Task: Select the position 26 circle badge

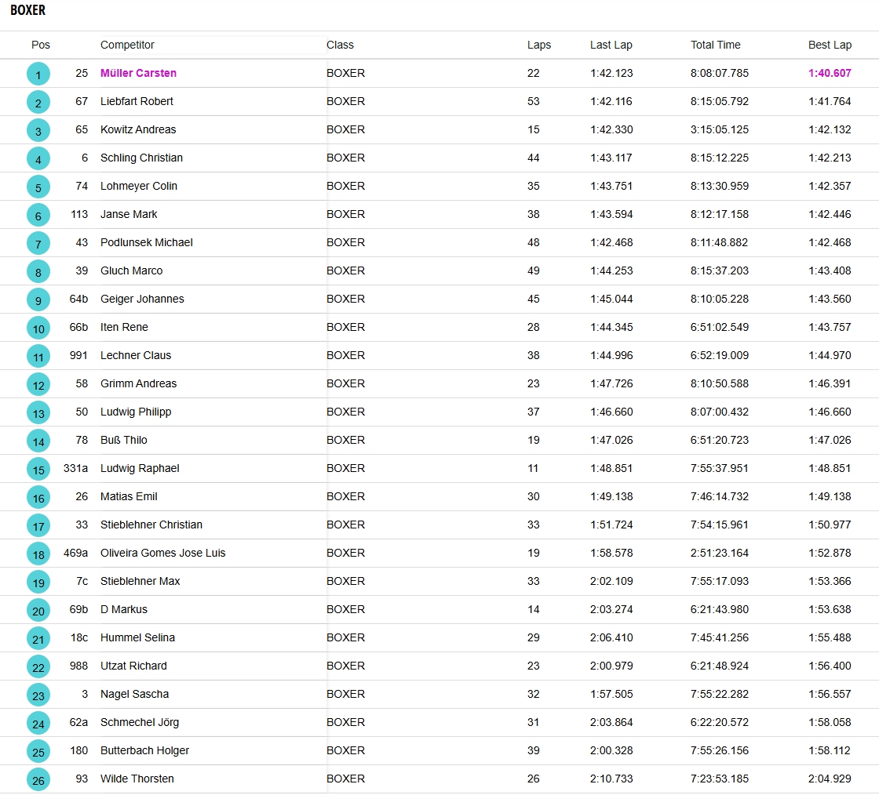Action: click(x=38, y=779)
